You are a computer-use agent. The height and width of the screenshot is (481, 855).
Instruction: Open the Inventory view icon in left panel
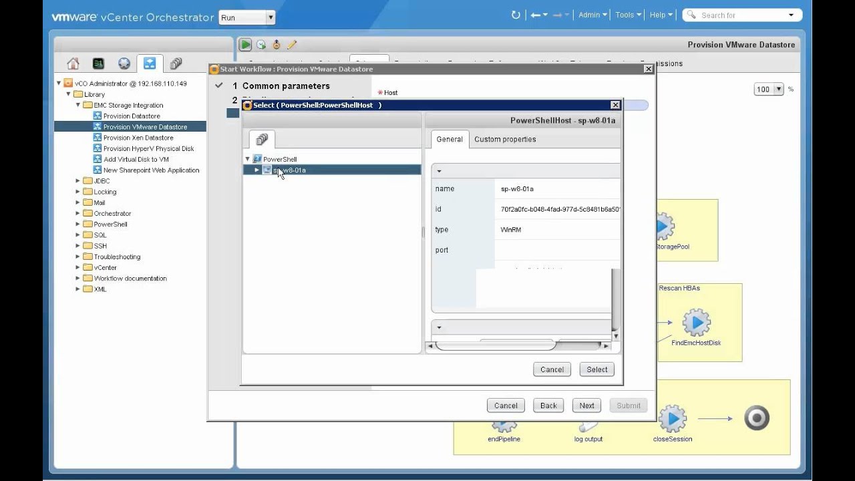tap(176, 63)
